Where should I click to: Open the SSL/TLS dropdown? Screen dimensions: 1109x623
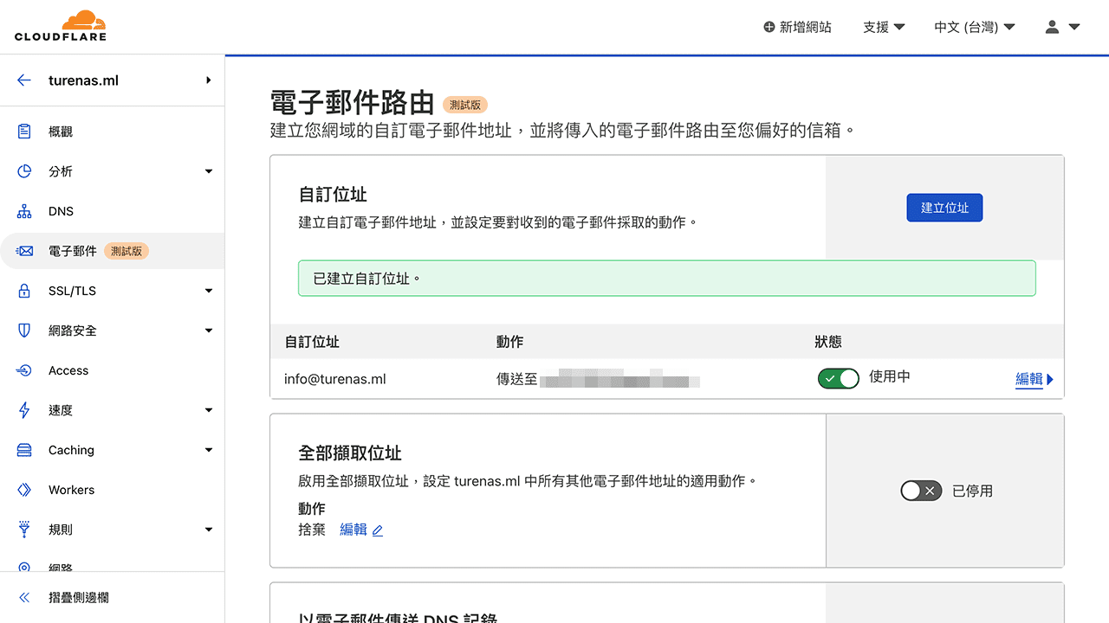point(208,290)
